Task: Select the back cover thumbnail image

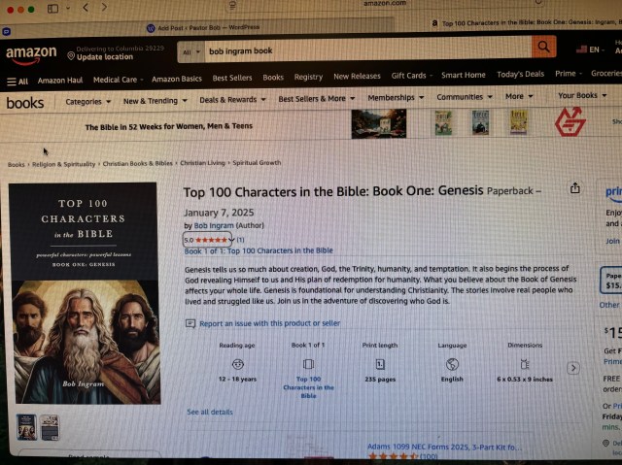Action: click(50, 427)
